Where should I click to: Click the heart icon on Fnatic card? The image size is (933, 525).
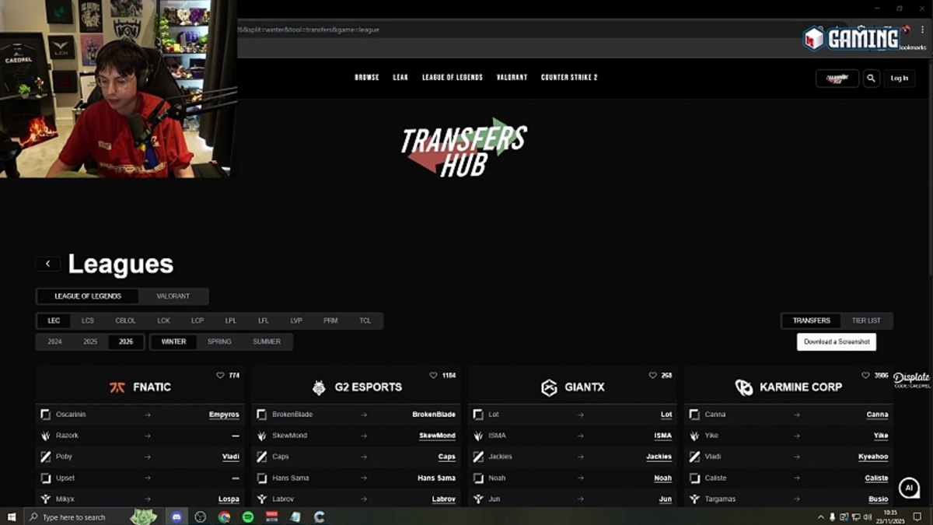pos(221,376)
